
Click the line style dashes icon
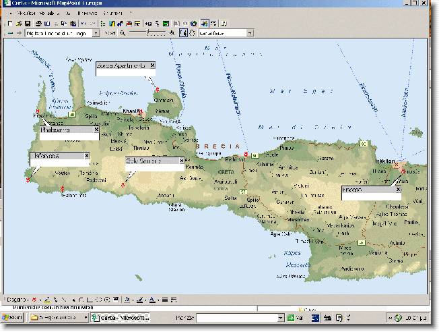coord(174,300)
